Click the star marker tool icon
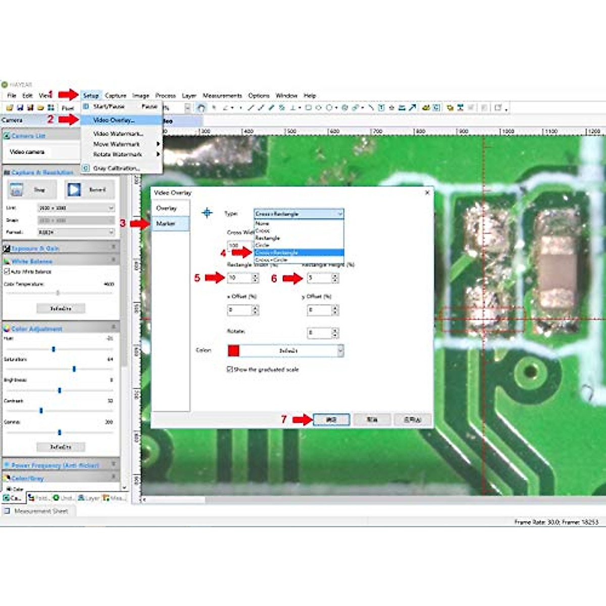The image size is (606, 606). [391, 108]
